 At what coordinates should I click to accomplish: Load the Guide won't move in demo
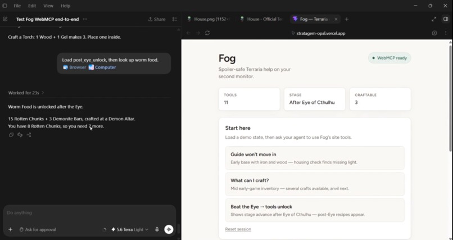coord(315,158)
